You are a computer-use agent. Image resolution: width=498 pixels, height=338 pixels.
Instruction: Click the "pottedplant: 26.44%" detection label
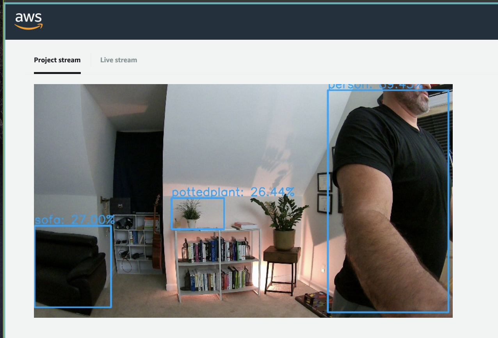click(x=233, y=192)
